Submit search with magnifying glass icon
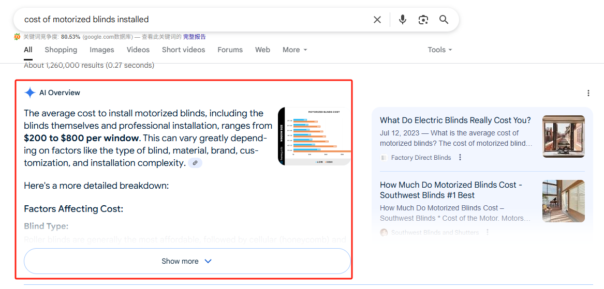The height and width of the screenshot is (289, 604). point(444,20)
